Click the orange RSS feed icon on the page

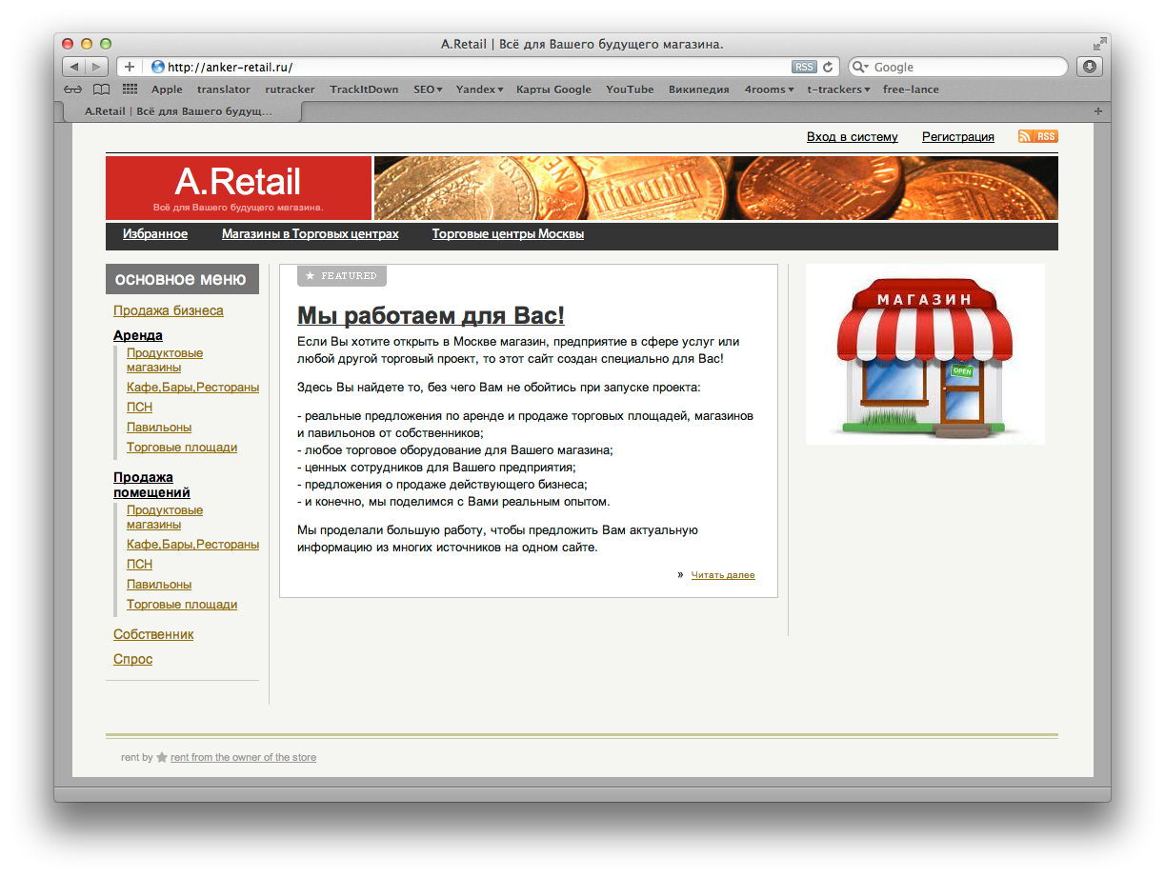[1038, 136]
